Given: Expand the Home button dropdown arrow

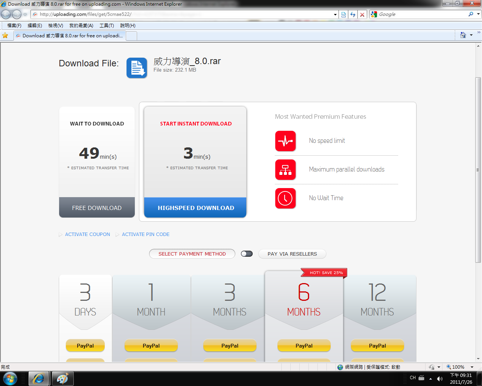Looking at the screenshot, I should [471, 35].
